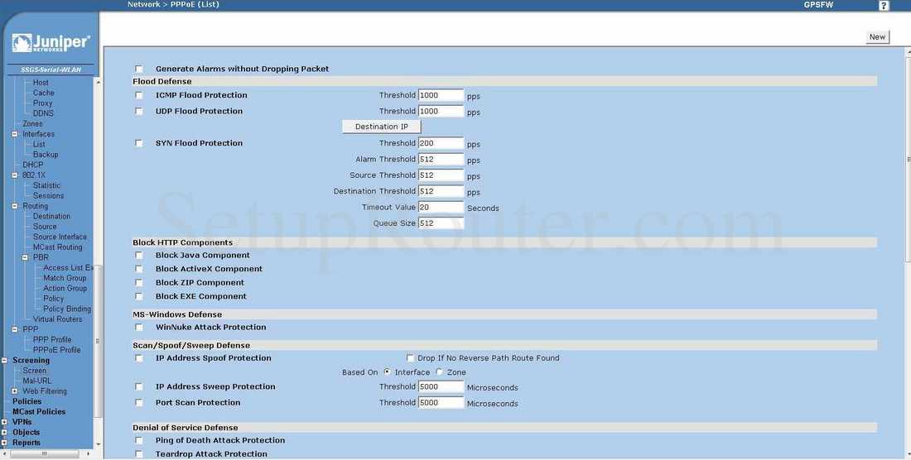Viewport: 911px width, 460px height.
Task: Open Policy Binding under PBR
Action: pos(67,309)
